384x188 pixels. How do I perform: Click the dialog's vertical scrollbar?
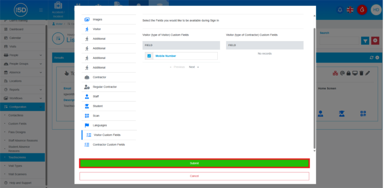tap(314, 88)
